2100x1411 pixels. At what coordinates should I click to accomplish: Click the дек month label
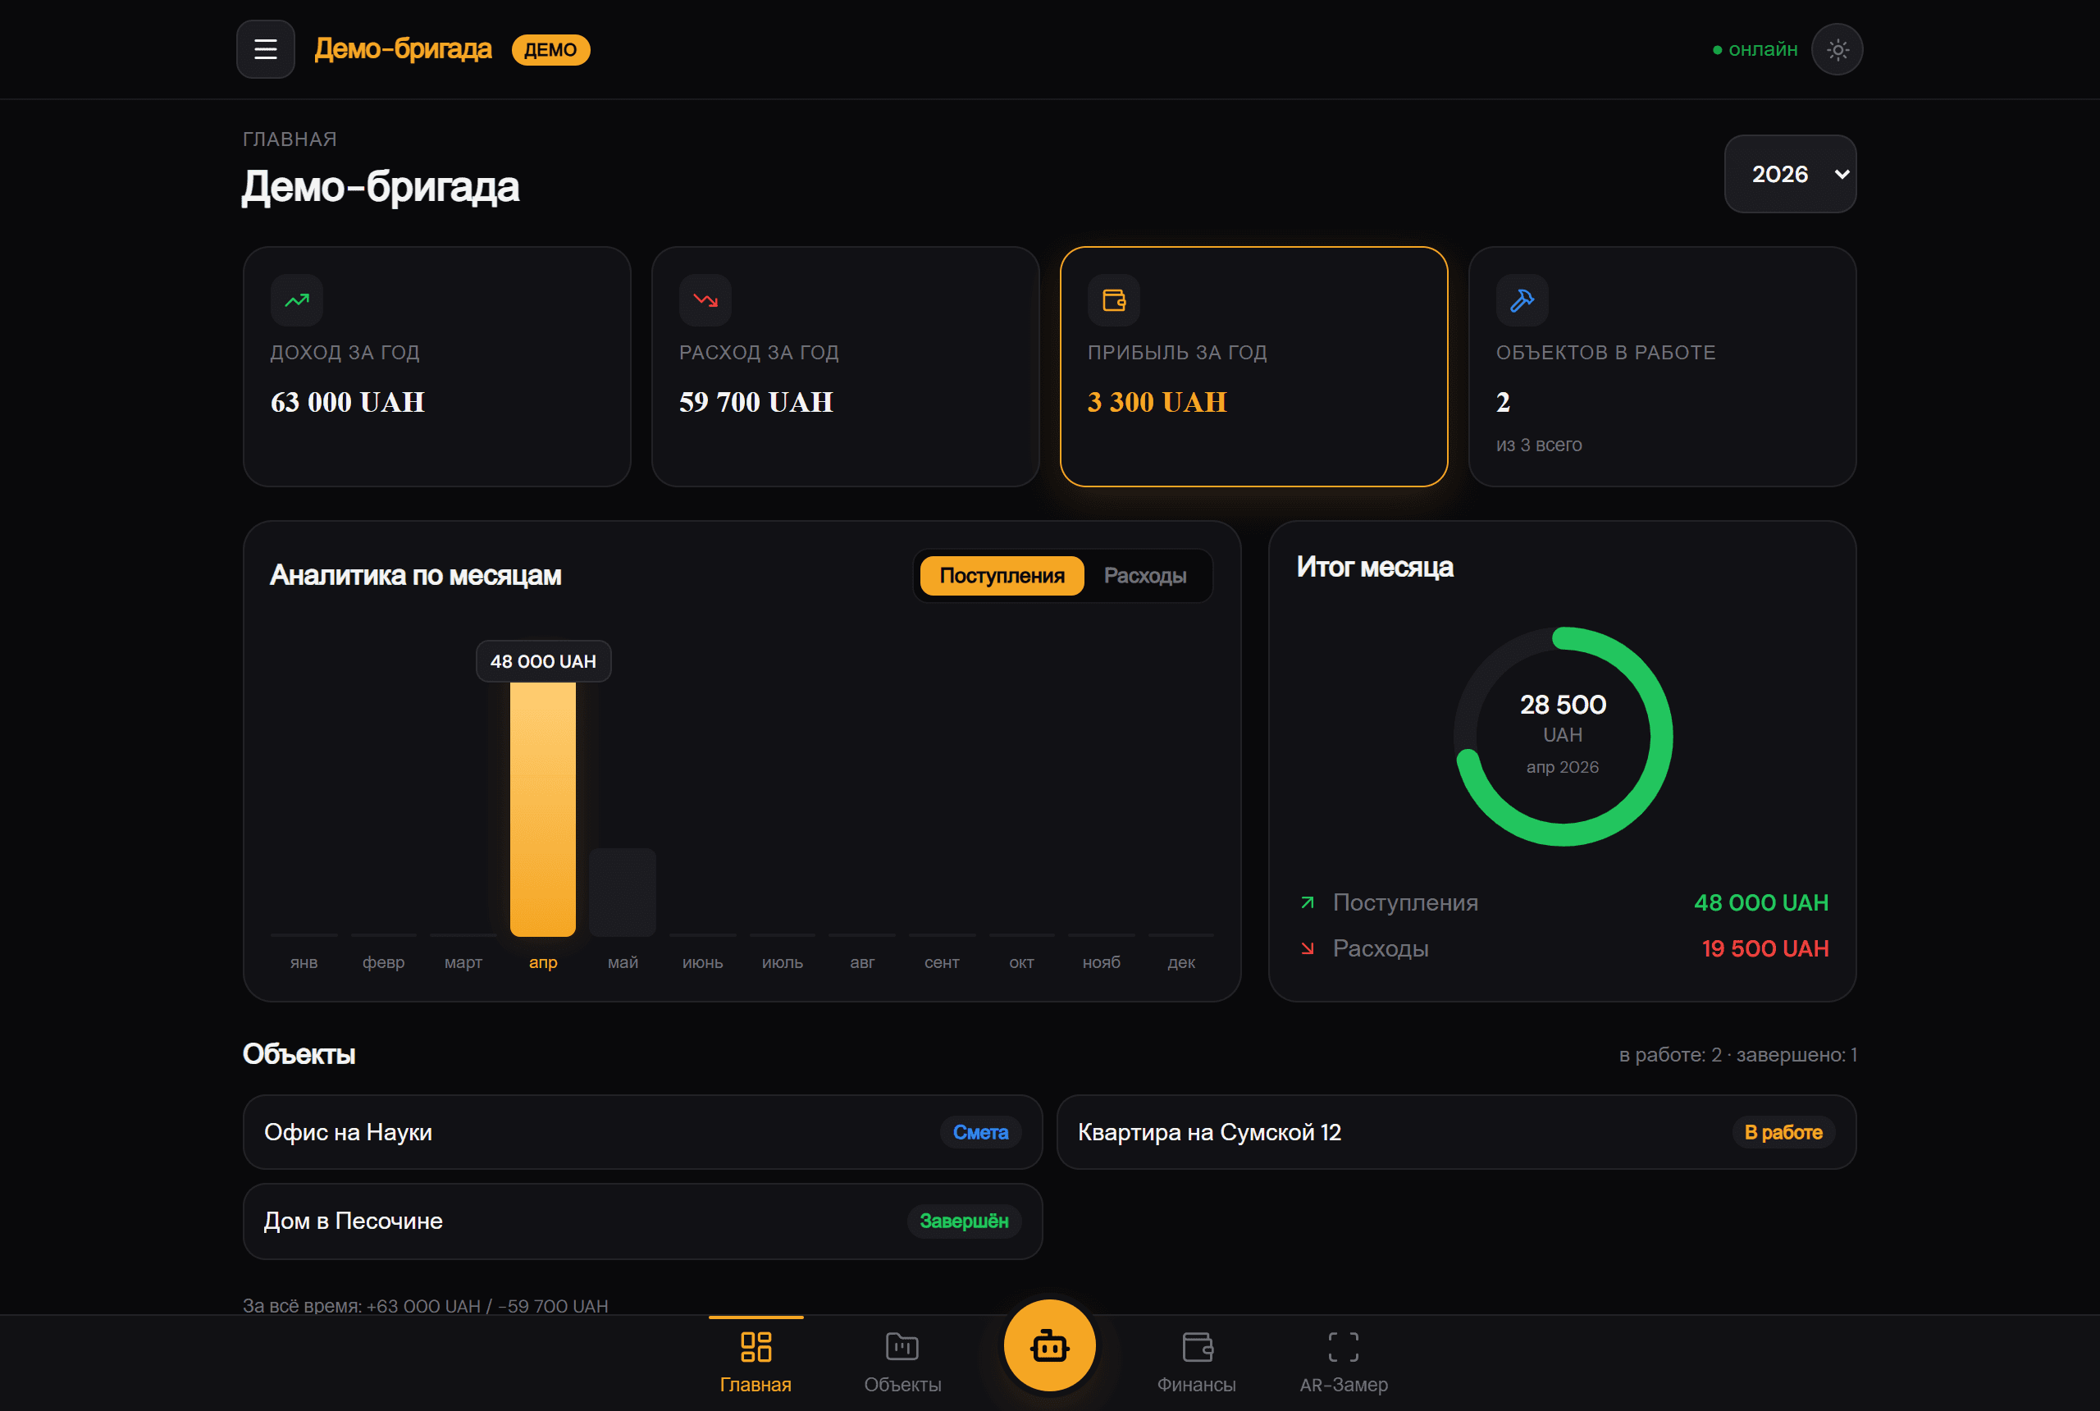tap(1181, 963)
